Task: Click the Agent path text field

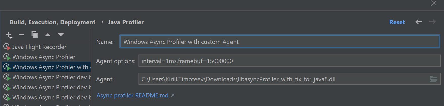Action: (284, 79)
